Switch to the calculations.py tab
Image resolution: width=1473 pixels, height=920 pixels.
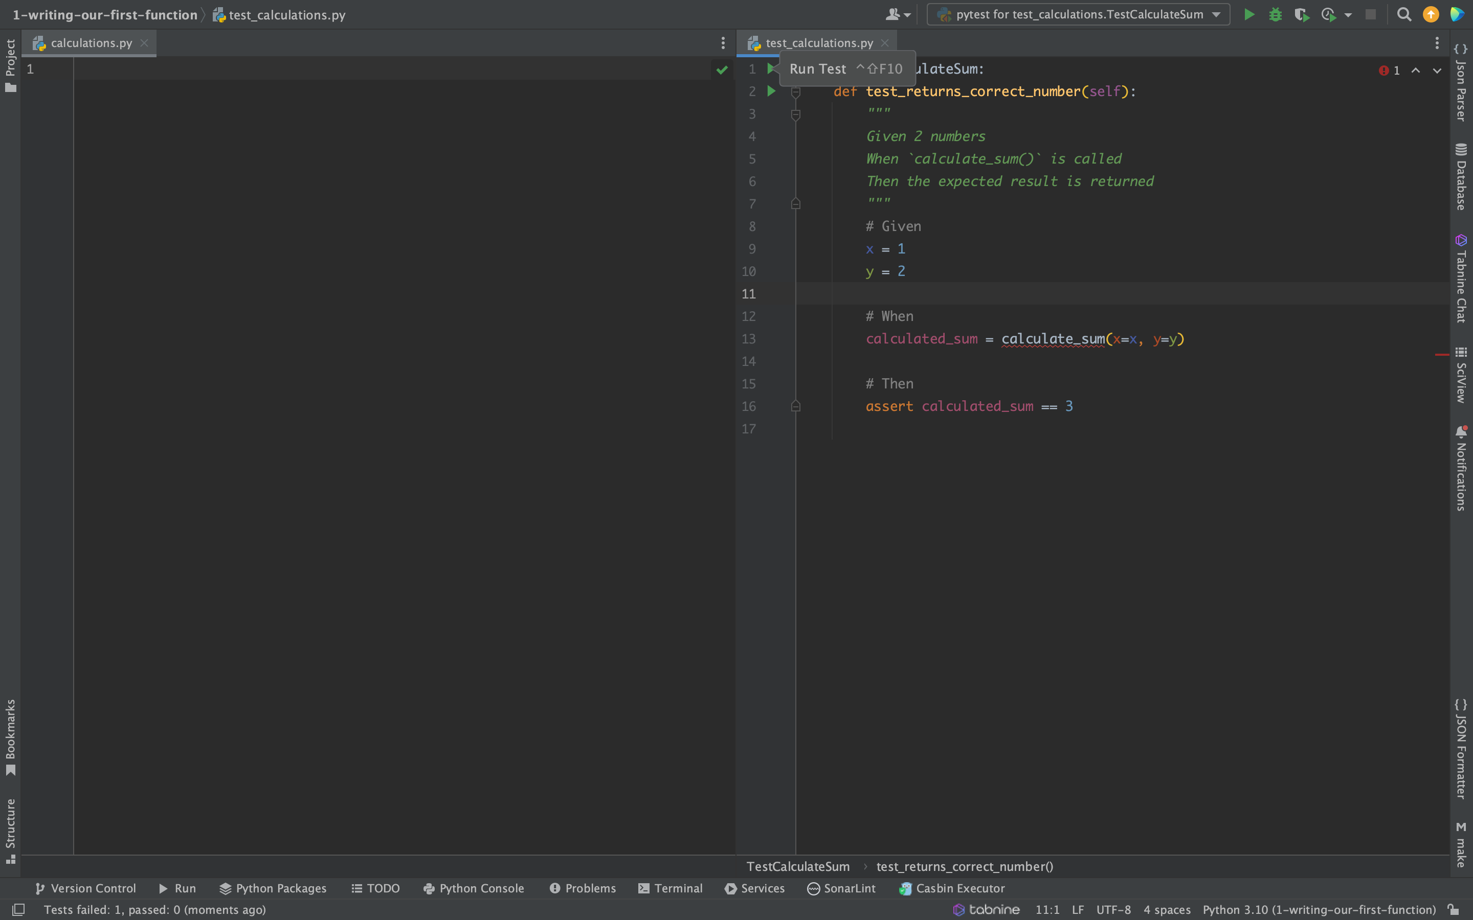pos(92,43)
